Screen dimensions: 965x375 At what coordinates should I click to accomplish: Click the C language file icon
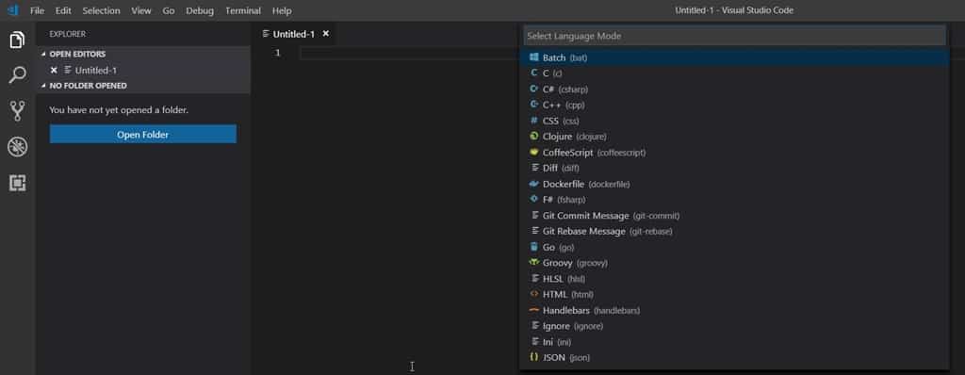click(x=533, y=73)
